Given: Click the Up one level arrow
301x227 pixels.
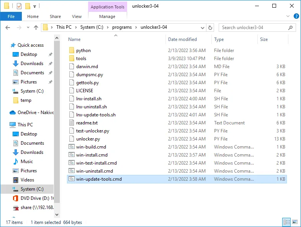Looking at the screenshot, I should click(36, 28).
